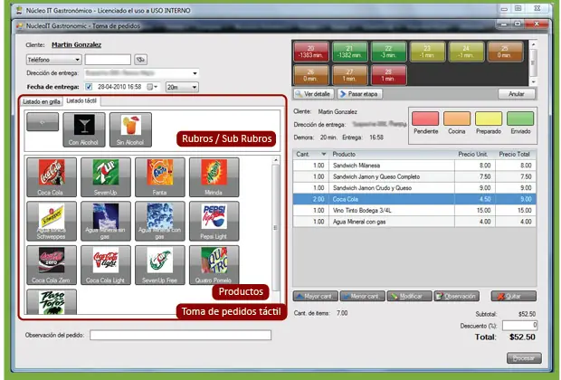561x380 pixels.
Task: Select the Sin Alcohol sub-category
Action: pos(130,129)
